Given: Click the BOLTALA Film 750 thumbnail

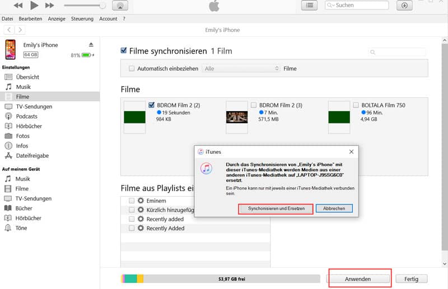Looking at the screenshot, I should point(339,117).
